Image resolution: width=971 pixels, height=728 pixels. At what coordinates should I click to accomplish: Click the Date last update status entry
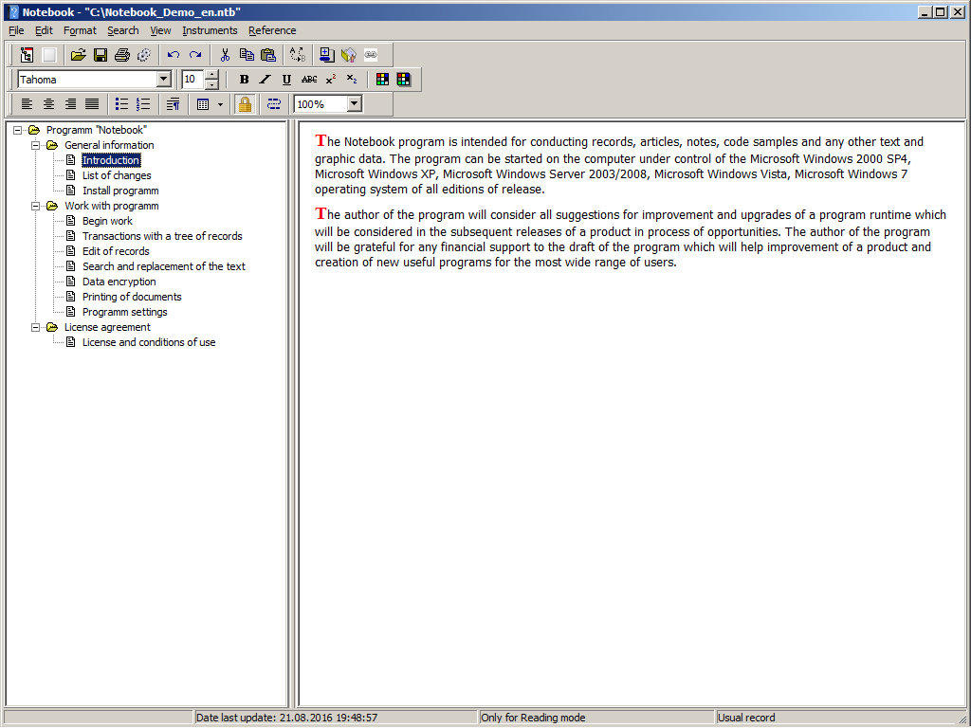[286, 719]
